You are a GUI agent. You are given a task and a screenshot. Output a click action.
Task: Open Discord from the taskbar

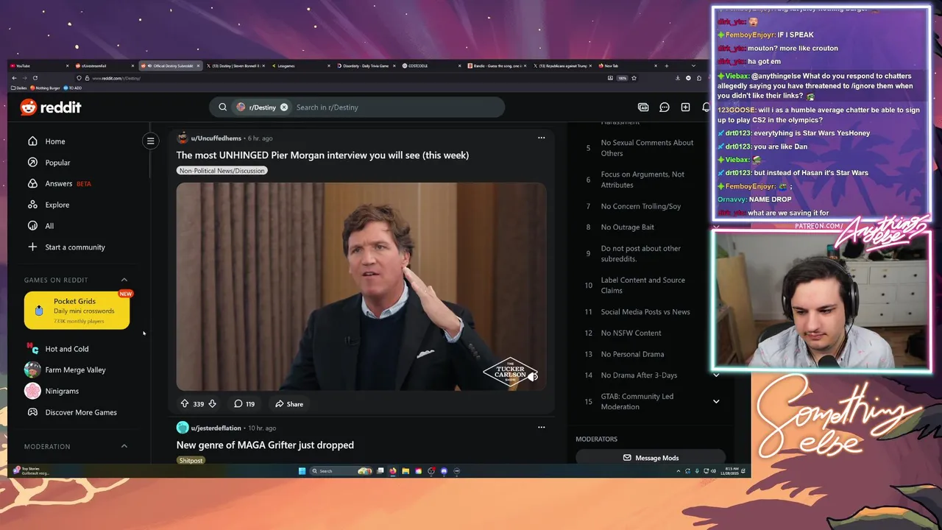(444, 471)
